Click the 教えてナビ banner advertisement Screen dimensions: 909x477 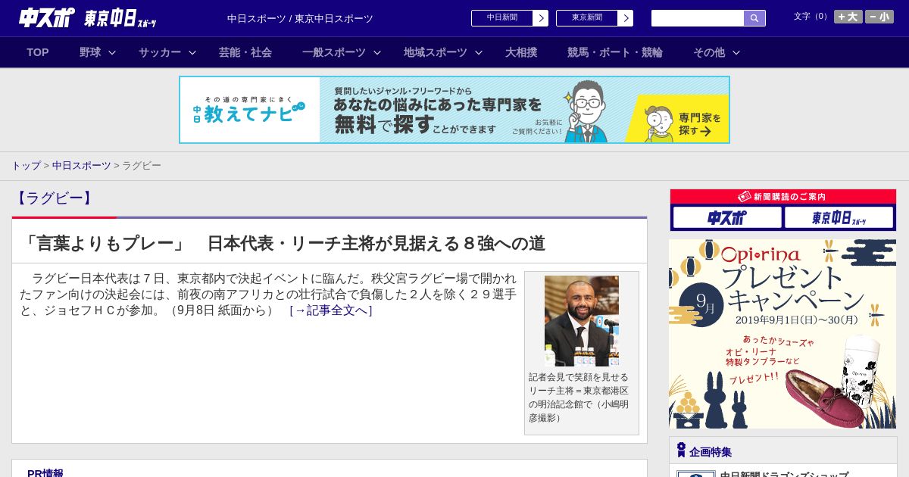pyautogui.click(x=454, y=110)
